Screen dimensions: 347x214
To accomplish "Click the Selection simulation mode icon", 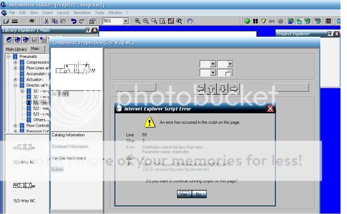I will (x=307, y=21).
